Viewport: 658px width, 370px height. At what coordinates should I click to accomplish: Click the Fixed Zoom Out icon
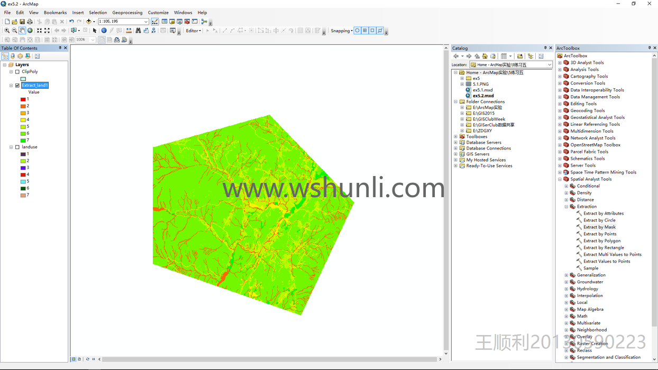(x=47, y=31)
